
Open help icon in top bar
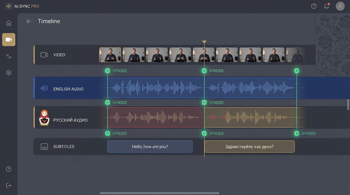tap(314, 6)
